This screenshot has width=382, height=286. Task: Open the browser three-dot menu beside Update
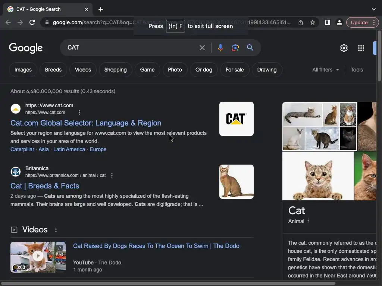374,23
